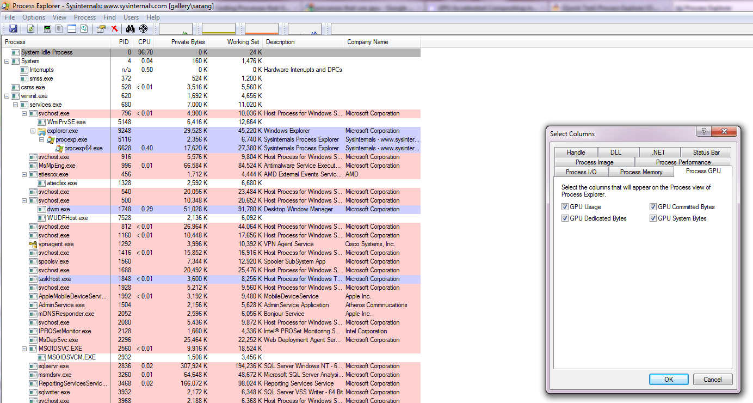Toggle the Show Lower Pane toolbar icon
753x403 pixels.
pos(72,29)
